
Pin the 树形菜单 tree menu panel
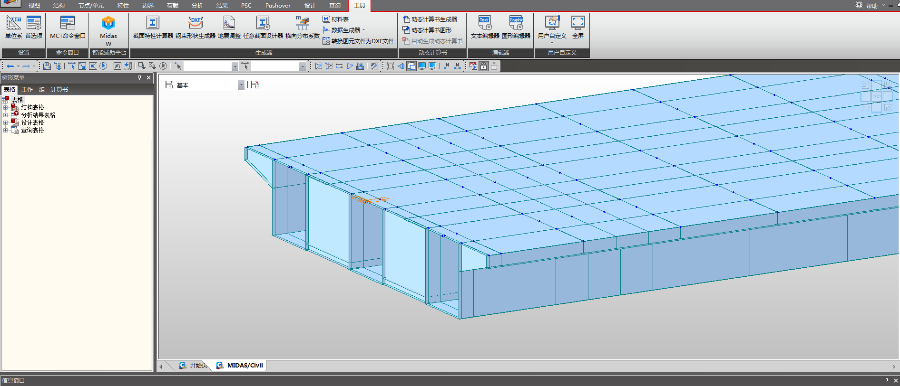(139, 77)
